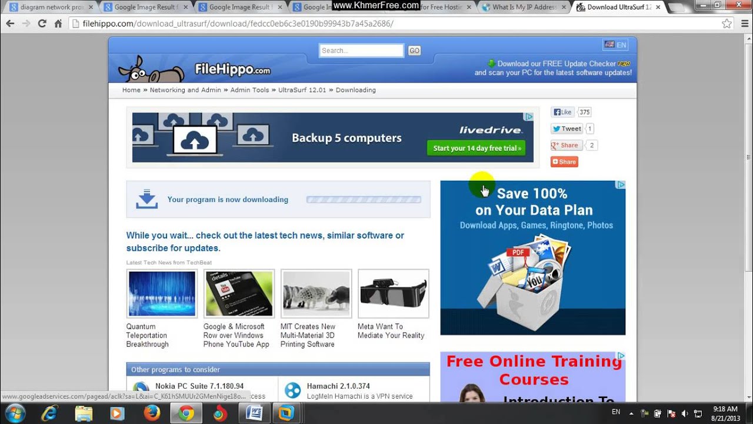Switch to second Google Image Result tab
The height and width of the screenshot is (424, 753).
(x=240, y=7)
